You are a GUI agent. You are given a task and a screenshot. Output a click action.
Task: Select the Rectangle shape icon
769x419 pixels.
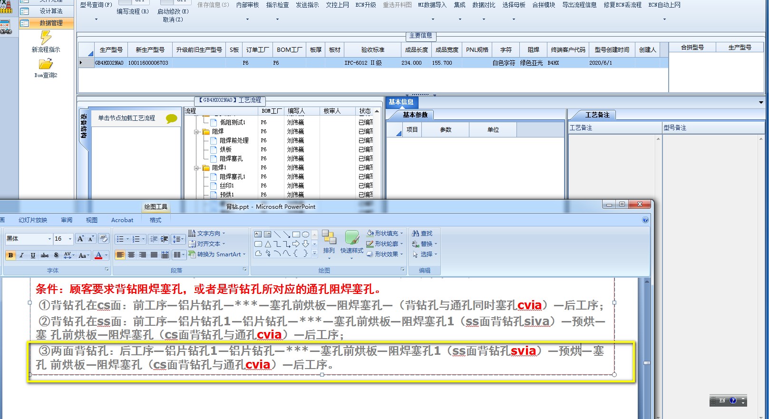coord(296,234)
